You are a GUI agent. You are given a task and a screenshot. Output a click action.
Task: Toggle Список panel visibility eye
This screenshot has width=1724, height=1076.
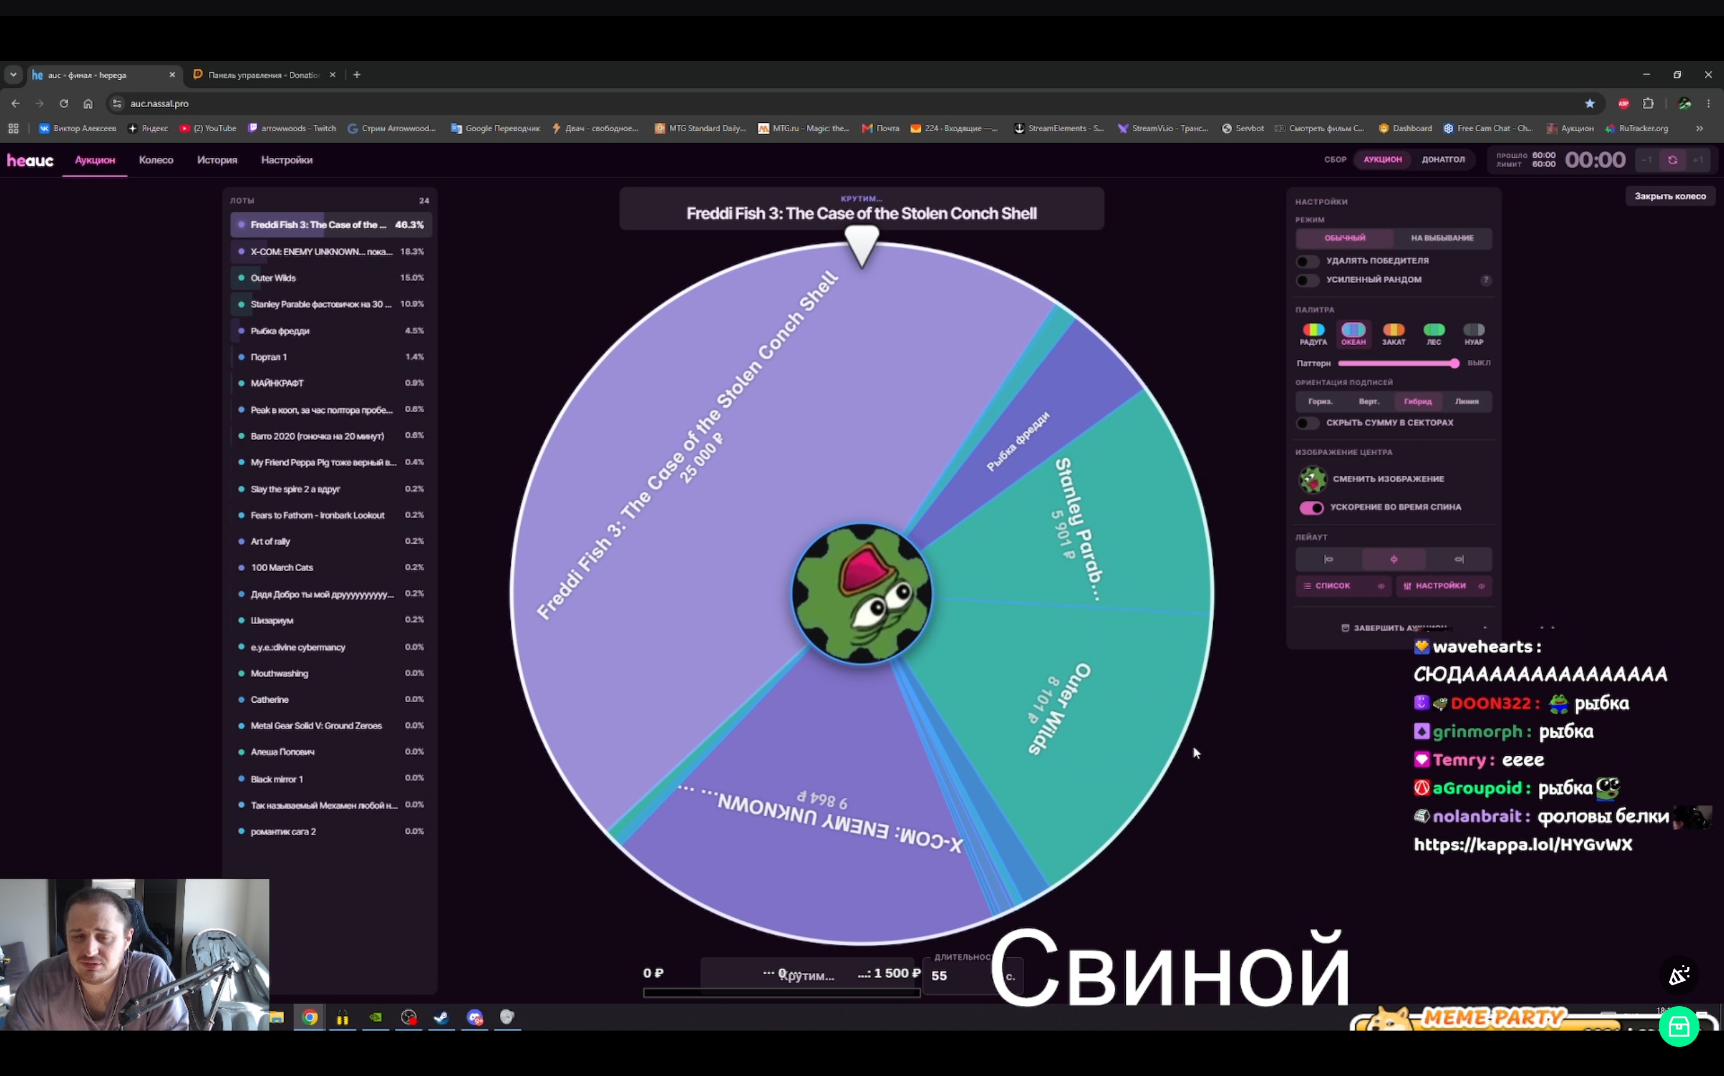pyautogui.click(x=1380, y=586)
